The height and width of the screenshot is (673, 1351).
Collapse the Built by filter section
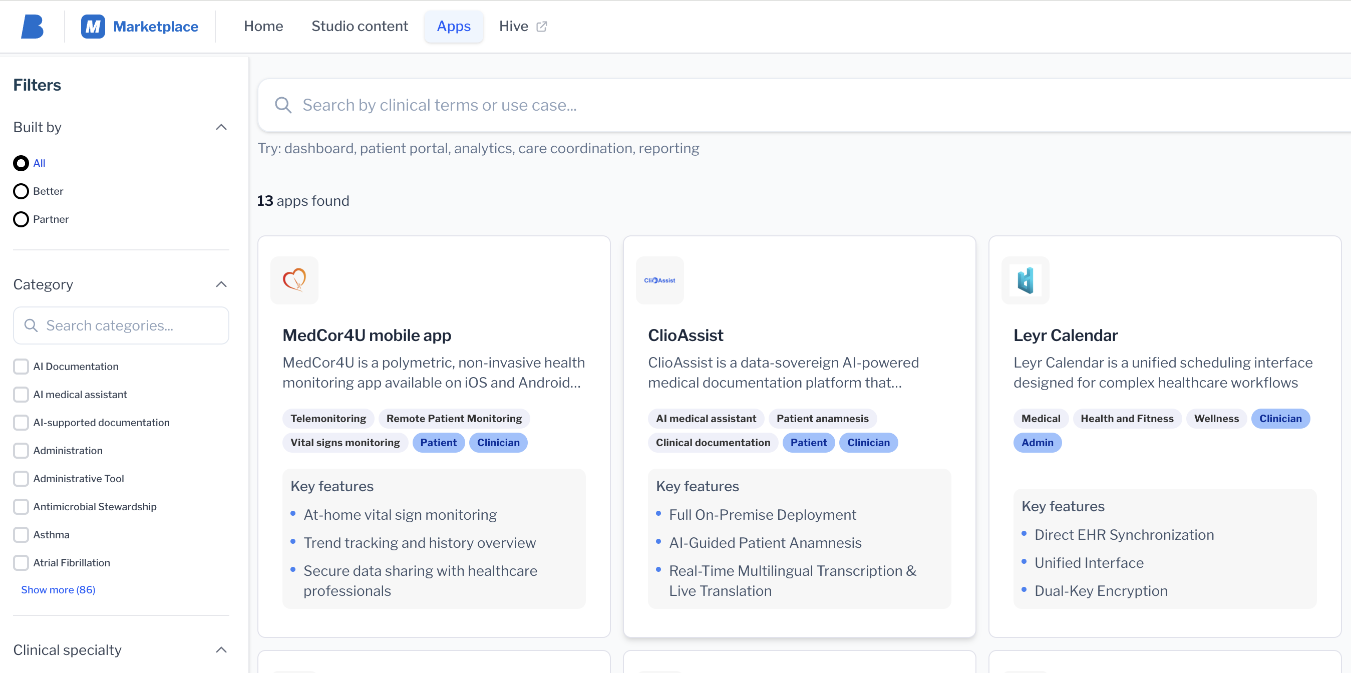[221, 127]
